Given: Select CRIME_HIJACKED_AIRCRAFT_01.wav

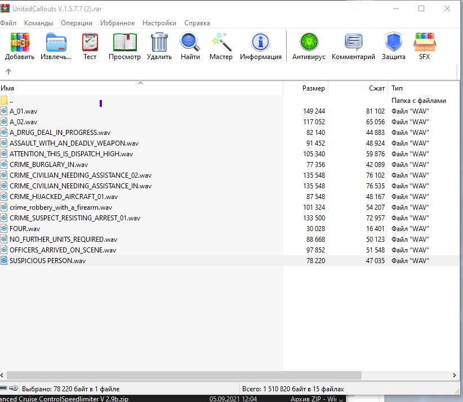Looking at the screenshot, I should click(64, 197).
